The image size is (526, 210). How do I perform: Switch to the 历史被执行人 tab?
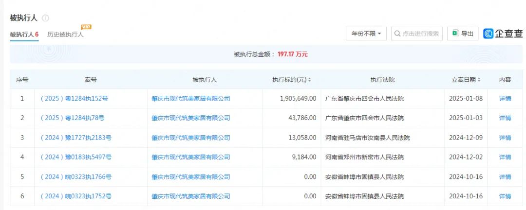pos(65,35)
